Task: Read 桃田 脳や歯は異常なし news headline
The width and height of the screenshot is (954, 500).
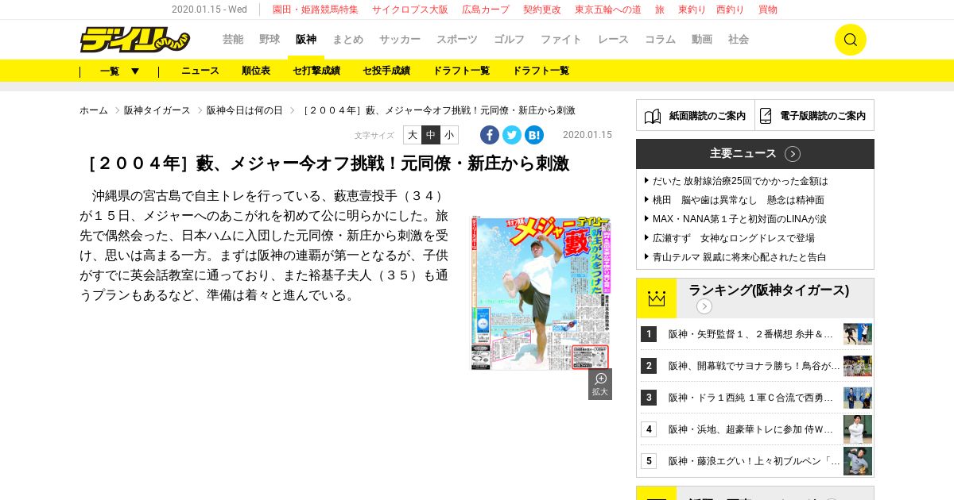Action: click(739, 200)
